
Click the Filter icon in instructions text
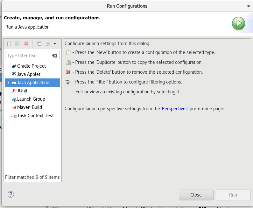click(68, 82)
